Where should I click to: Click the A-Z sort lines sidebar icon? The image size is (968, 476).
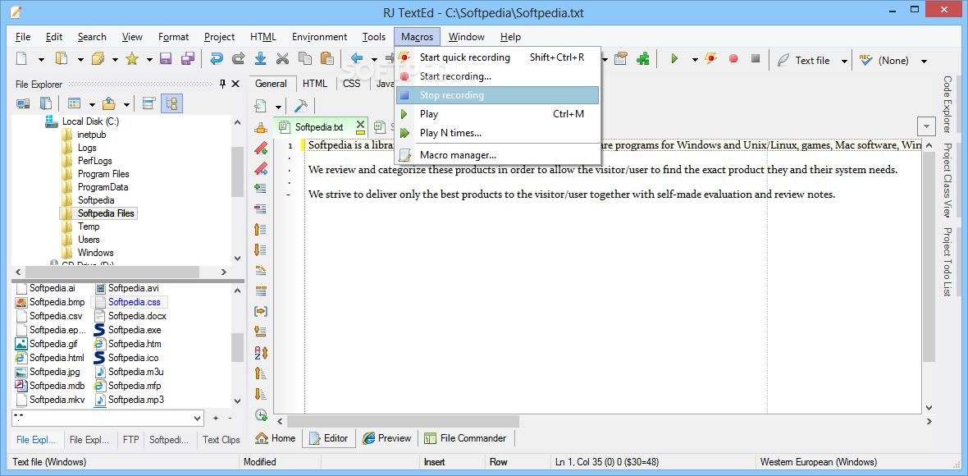tap(261, 353)
